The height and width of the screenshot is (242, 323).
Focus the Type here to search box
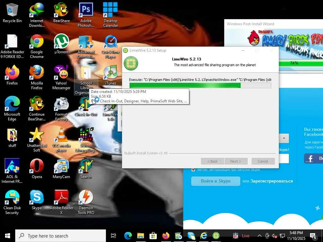coord(61,236)
